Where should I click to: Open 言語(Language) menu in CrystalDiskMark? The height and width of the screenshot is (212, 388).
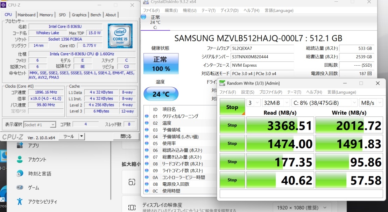[342, 92]
